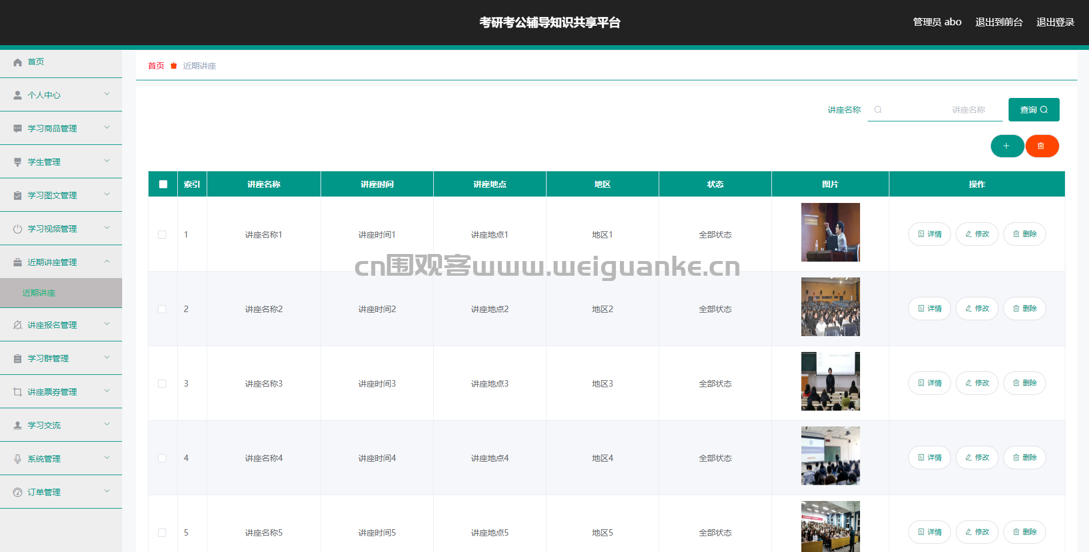Click 退出登录 in the top bar
The image size is (1089, 552).
[1055, 22]
